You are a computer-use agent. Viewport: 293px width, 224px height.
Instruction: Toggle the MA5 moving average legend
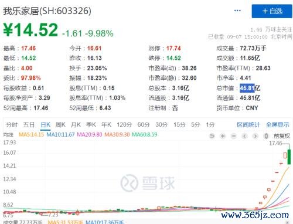[31, 134]
